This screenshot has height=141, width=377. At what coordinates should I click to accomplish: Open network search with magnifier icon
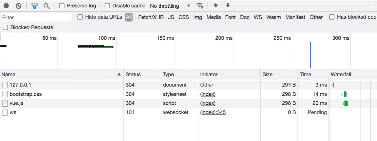(x=47, y=6)
